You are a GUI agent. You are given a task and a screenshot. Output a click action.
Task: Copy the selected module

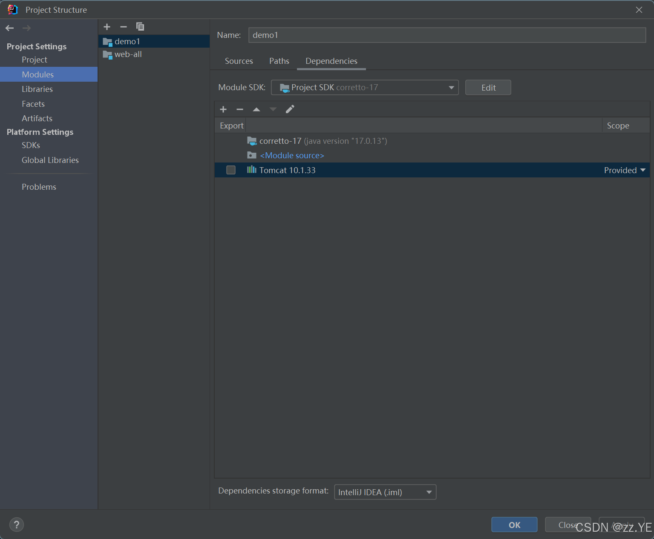coord(140,27)
